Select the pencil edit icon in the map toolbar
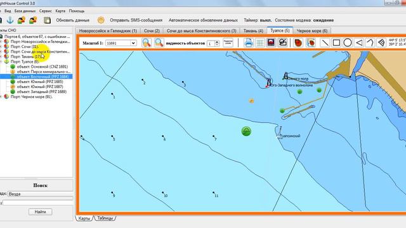 pos(283,42)
